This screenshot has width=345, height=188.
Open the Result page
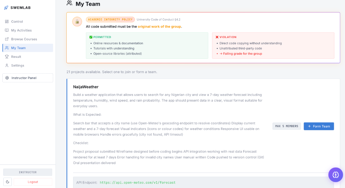[28, 57]
